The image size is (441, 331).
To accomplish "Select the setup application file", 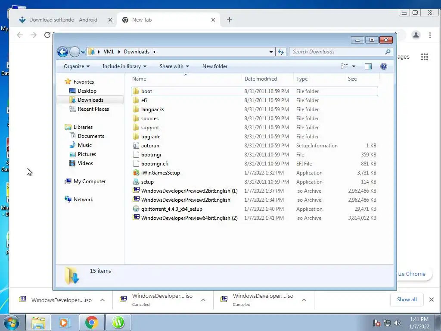I will 254,182.
